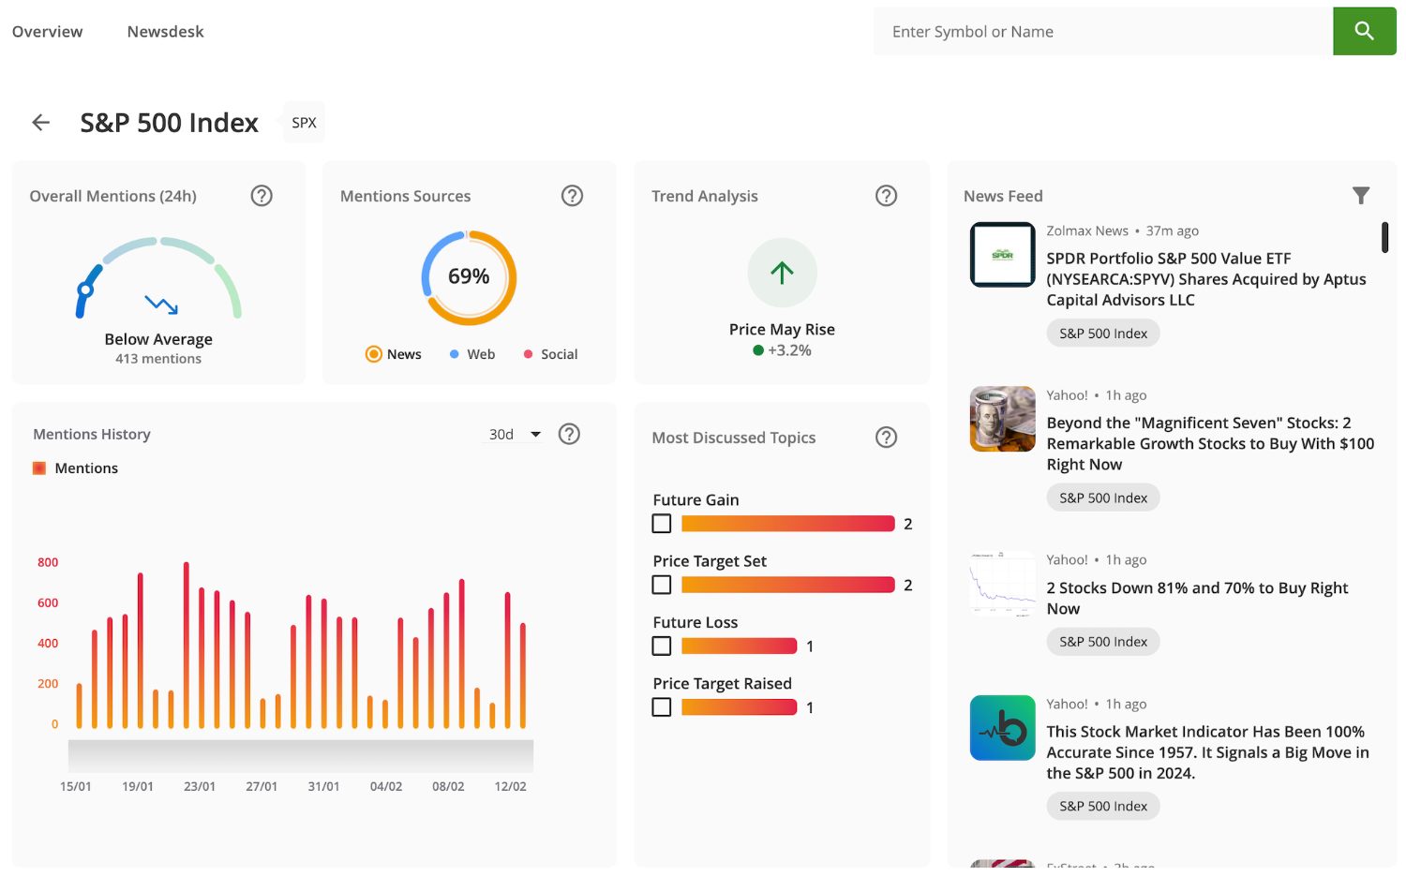The width and height of the screenshot is (1406, 876).
Task: Click the red Social legend dot
Action: coord(528,354)
